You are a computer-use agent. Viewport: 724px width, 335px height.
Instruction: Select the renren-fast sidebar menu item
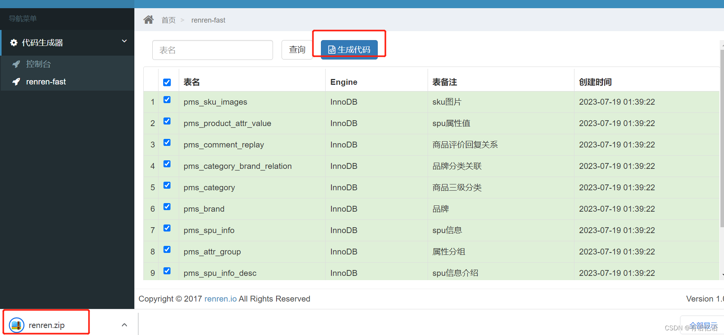pyautogui.click(x=67, y=82)
